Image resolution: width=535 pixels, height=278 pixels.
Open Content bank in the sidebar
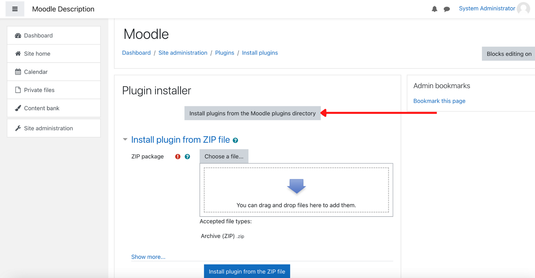pos(54,108)
